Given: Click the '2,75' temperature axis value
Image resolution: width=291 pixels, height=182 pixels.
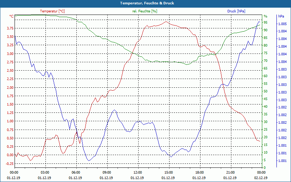Looking at the screenshot, I should (x=10, y=62).
